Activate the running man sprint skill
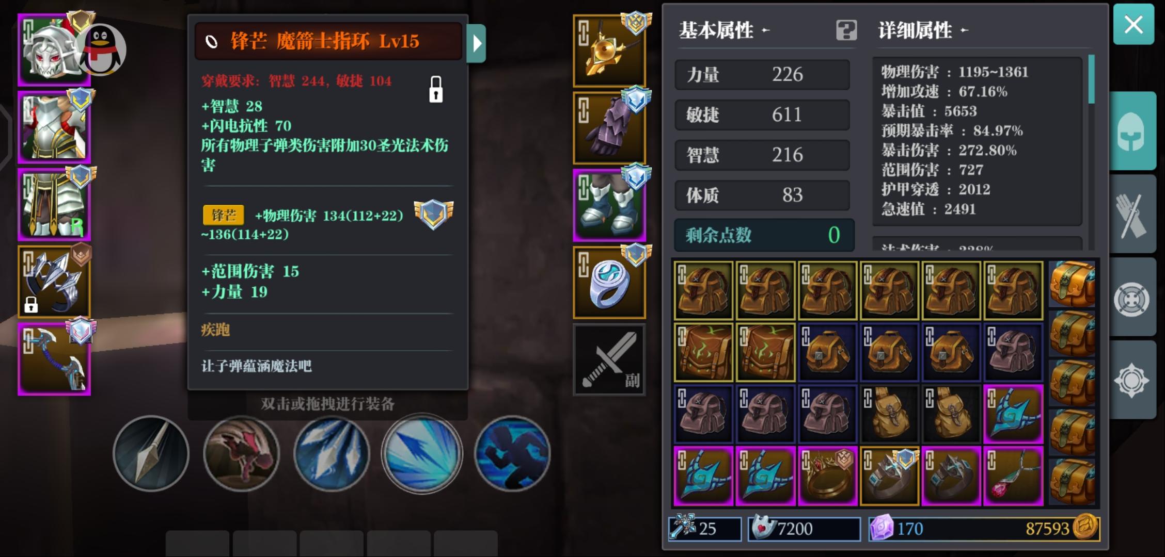 pyautogui.click(x=512, y=453)
